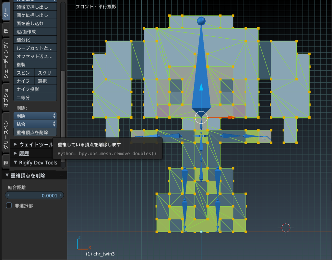Click the blue Z-axis manipulator arrow

(201, 87)
